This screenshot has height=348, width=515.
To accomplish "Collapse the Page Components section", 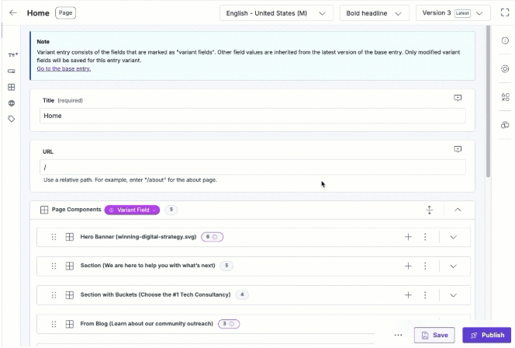I will coord(458,210).
